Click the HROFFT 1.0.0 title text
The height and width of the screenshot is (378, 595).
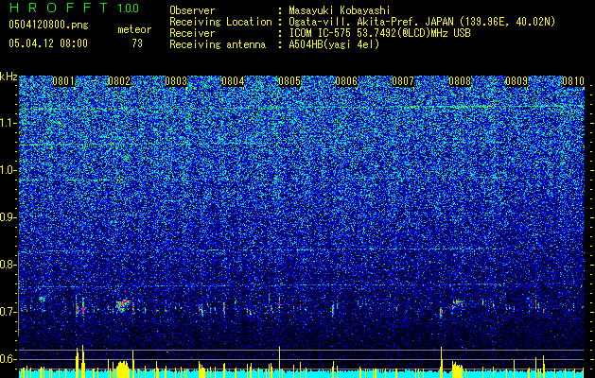(x=75, y=8)
